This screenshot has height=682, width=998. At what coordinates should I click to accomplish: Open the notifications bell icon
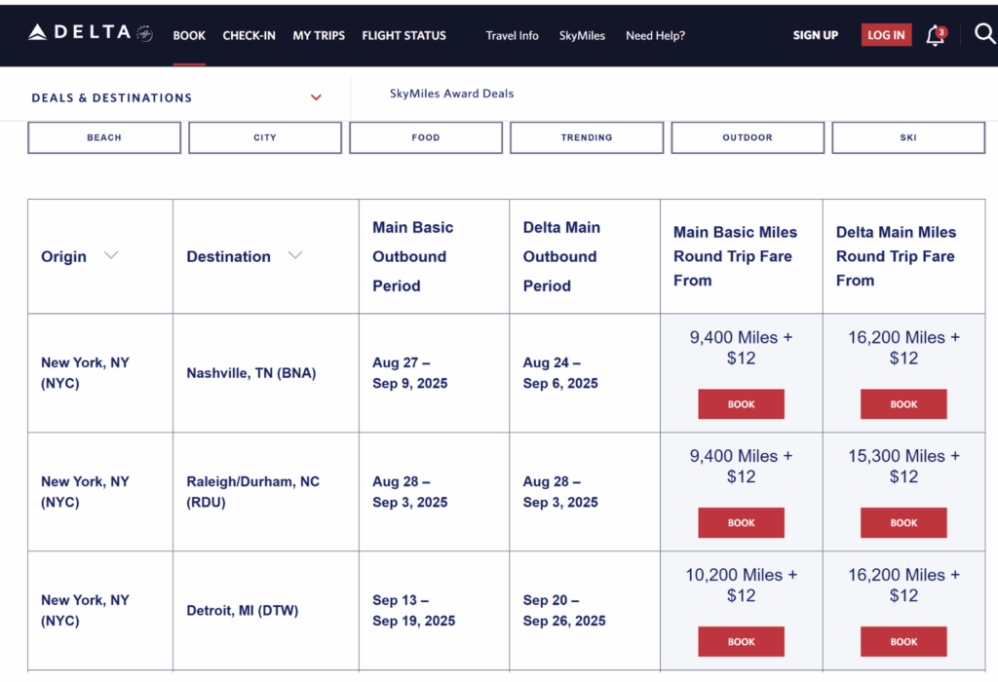coord(936,35)
